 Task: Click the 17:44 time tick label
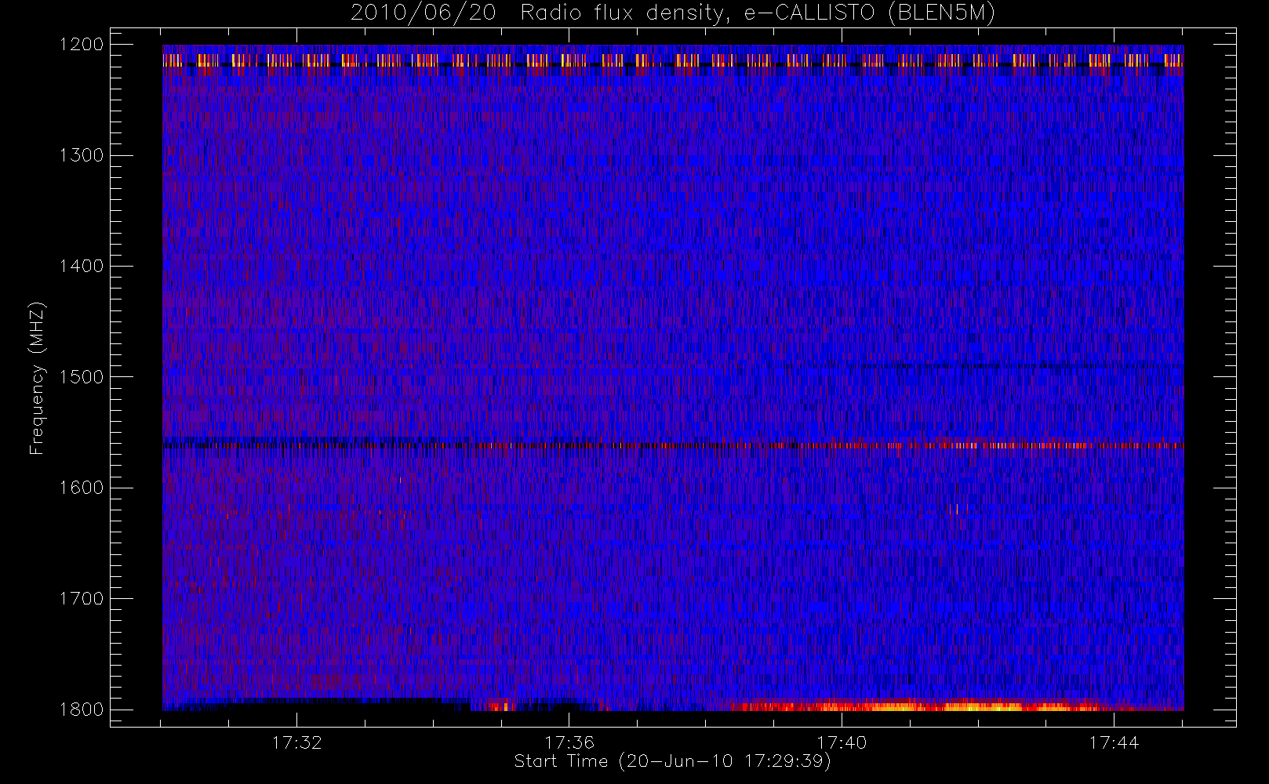[x=1114, y=742]
